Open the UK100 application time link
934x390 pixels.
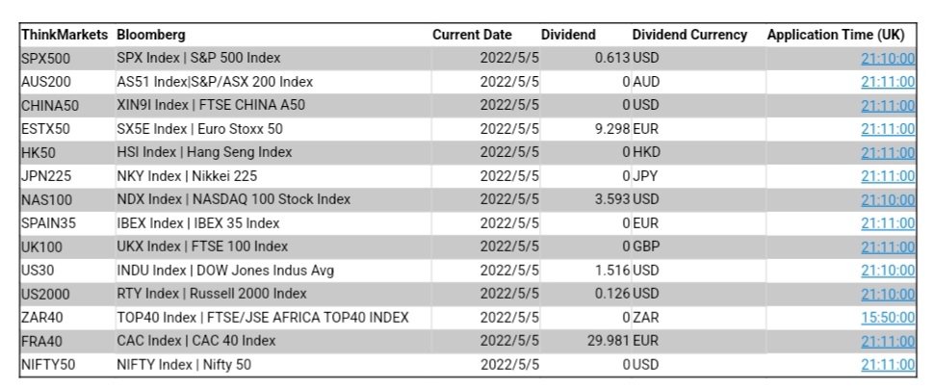pos(888,247)
